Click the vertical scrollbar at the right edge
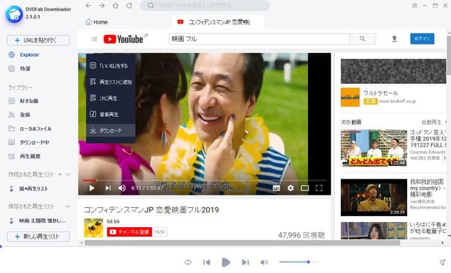This screenshot has width=451, height=273. point(449,55)
